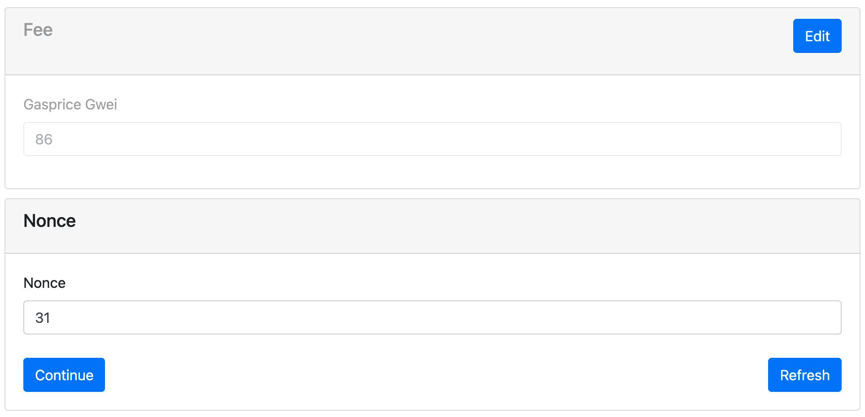Click the Fee section heading

(x=38, y=30)
